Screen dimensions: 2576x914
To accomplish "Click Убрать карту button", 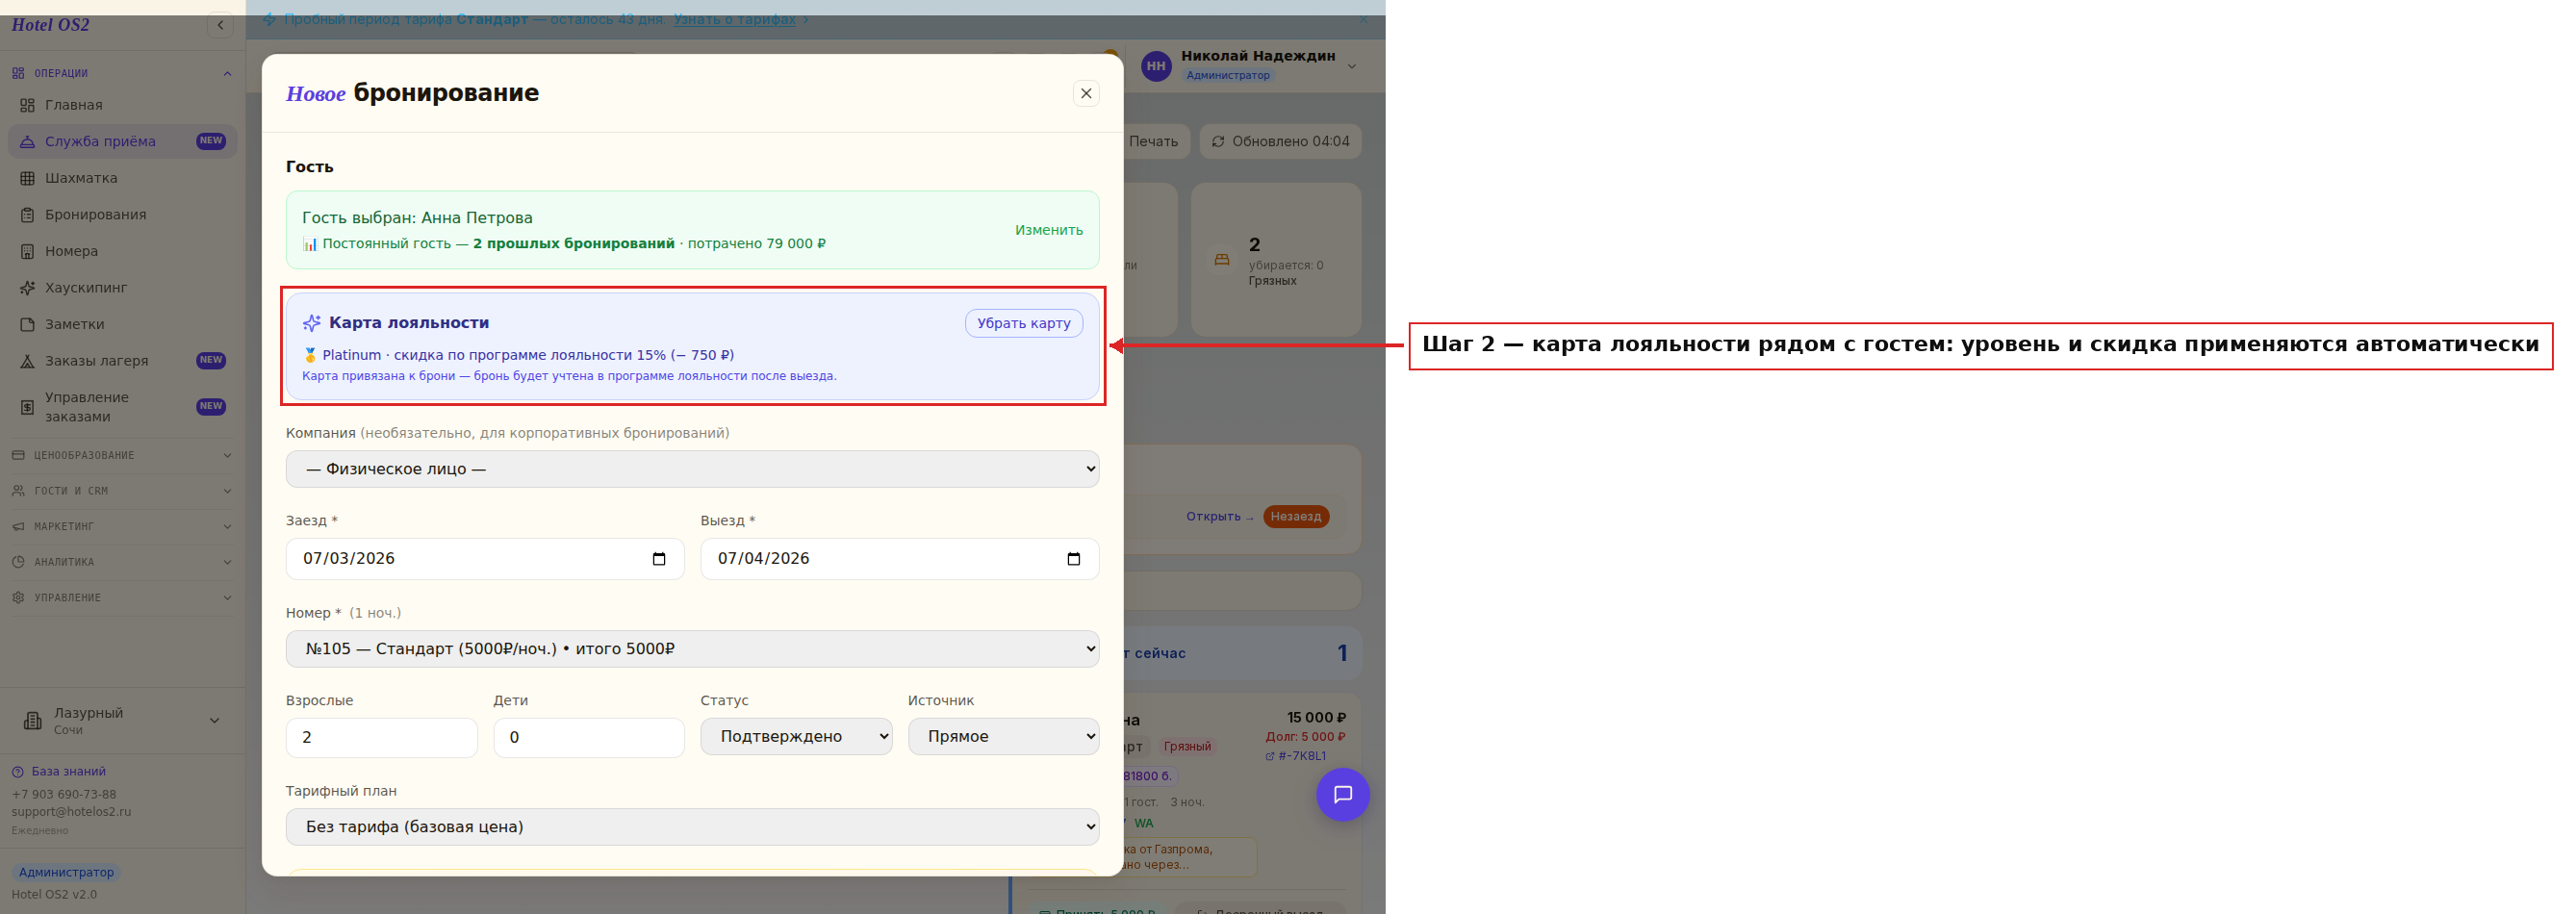I will (x=1023, y=323).
